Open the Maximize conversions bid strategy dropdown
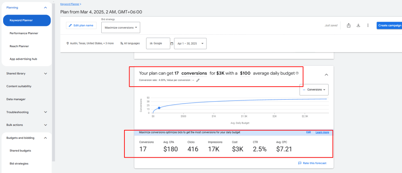This screenshot has height=173, width=402. 121,27
